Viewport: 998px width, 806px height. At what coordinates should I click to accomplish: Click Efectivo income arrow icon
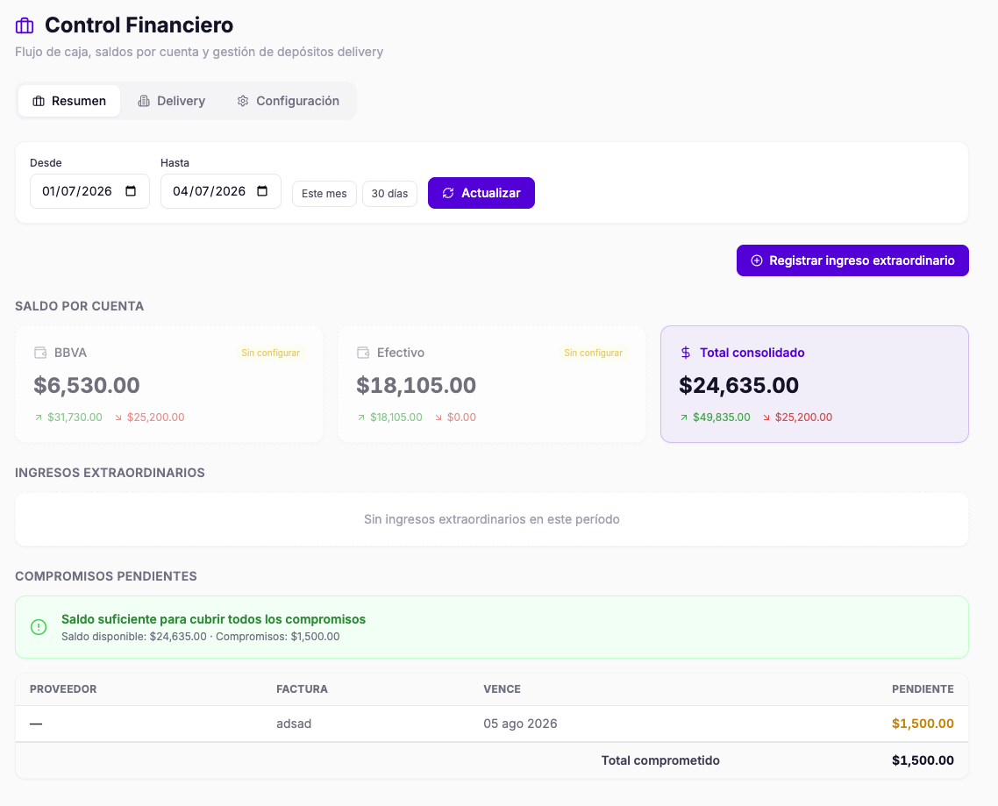(361, 417)
